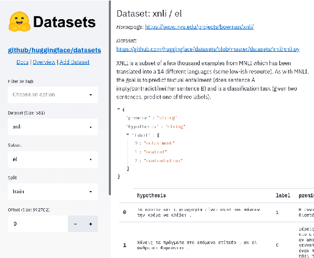
Task: Click the hypothesis column header
Action: click(x=151, y=195)
